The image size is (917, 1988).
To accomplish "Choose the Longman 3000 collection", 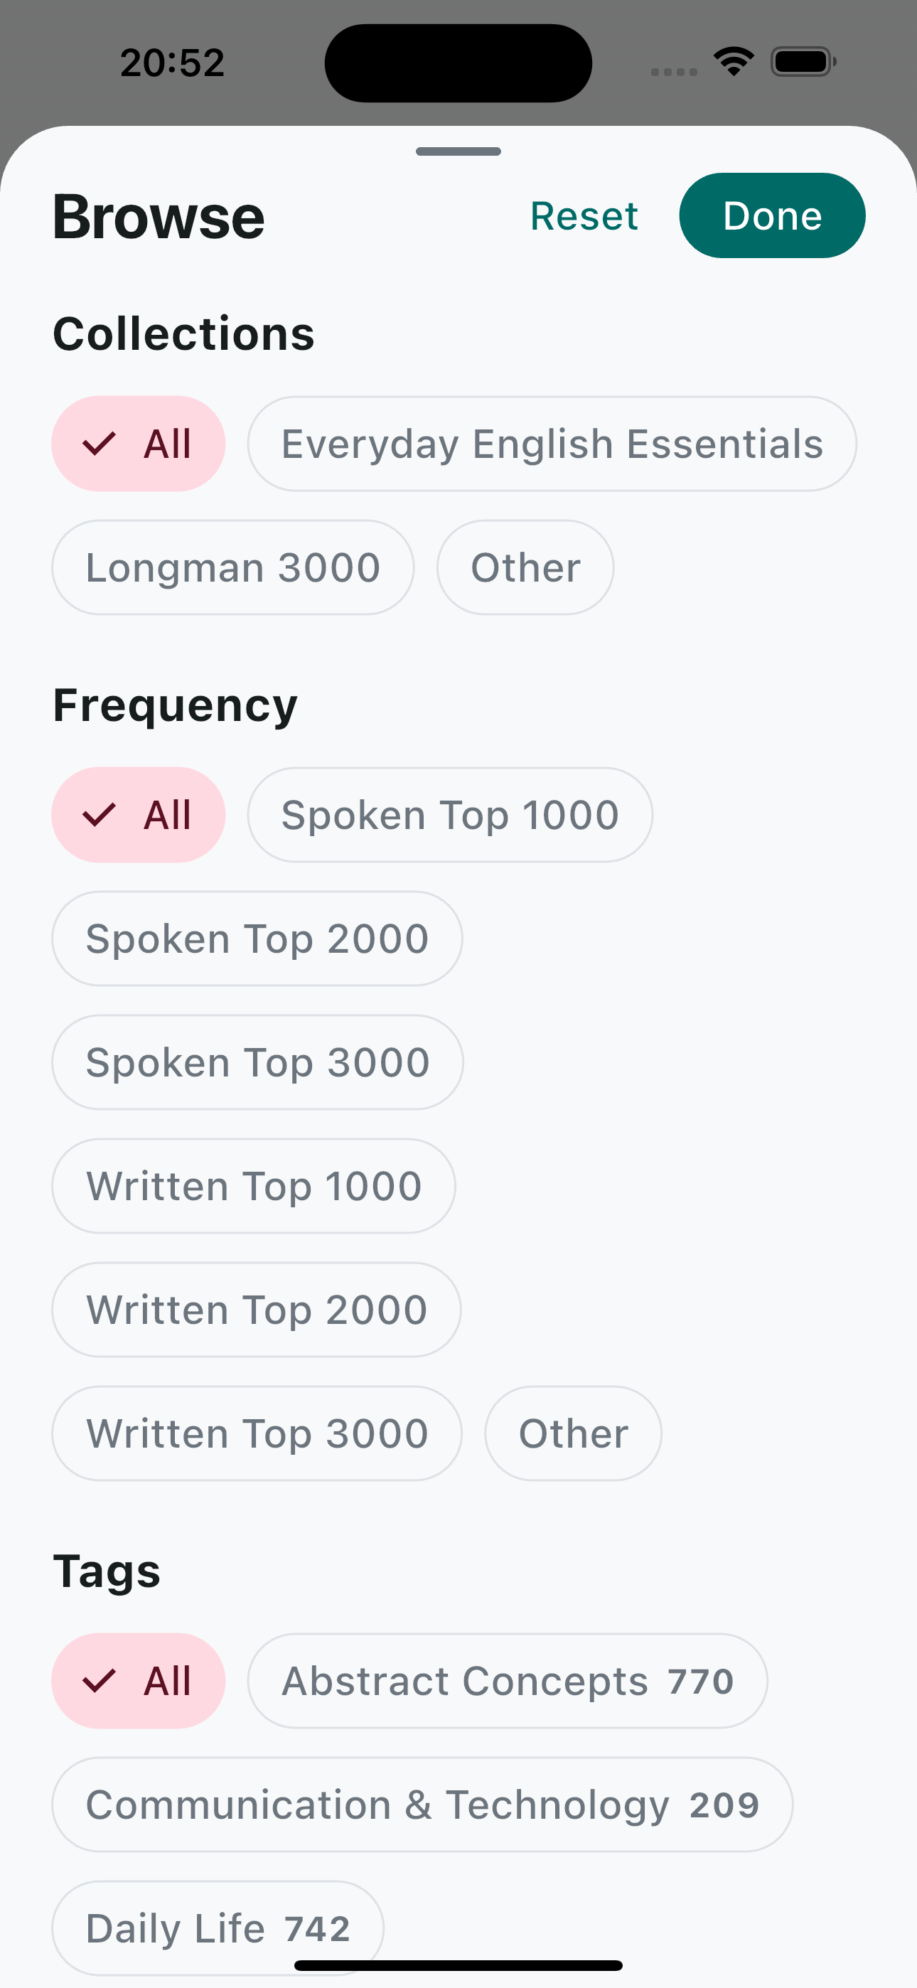I will (x=233, y=567).
